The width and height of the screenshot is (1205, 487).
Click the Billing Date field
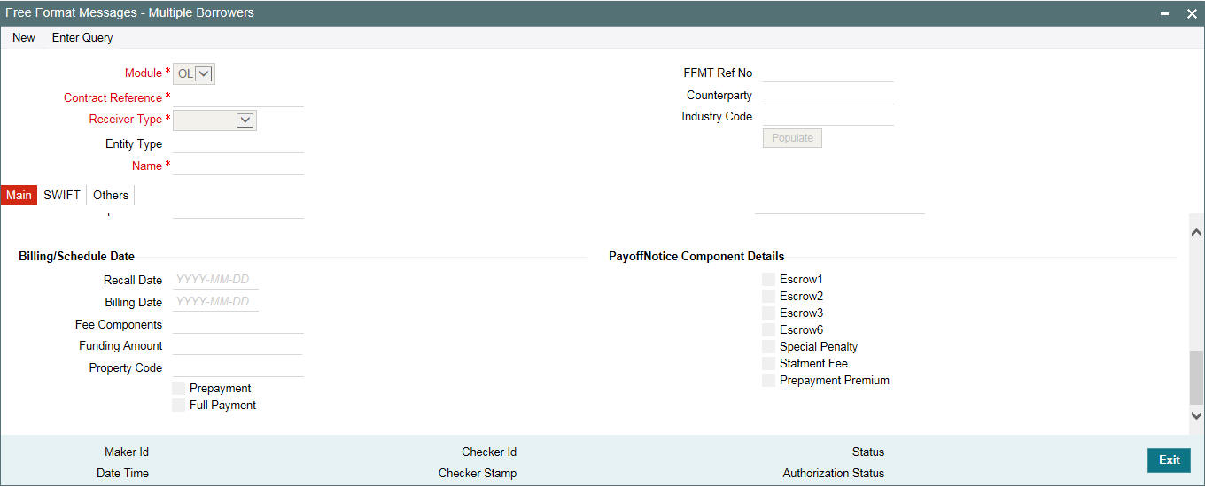216,302
